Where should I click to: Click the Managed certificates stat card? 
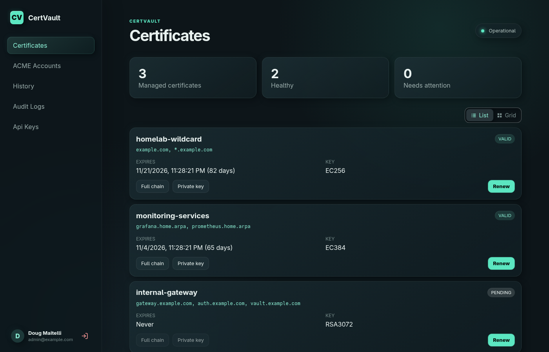pos(193,78)
